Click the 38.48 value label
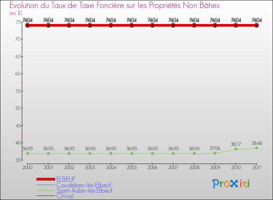Viewport: 273px width, 200px height. click(257, 143)
